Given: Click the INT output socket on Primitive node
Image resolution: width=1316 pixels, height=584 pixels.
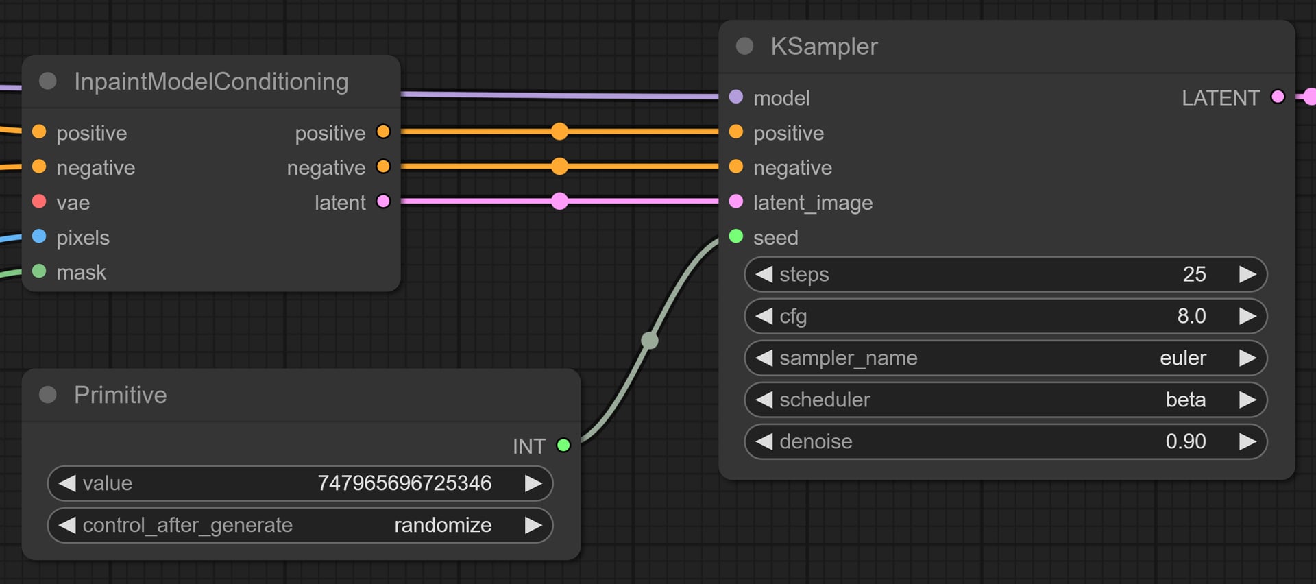Looking at the screenshot, I should coord(563,446).
